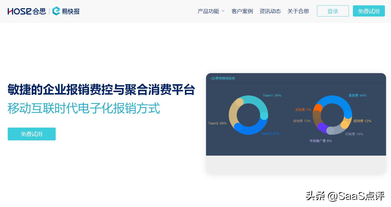Open the 产品功能 dropdown menu
Viewport: 391px width, 207px height.
click(208, 11)
